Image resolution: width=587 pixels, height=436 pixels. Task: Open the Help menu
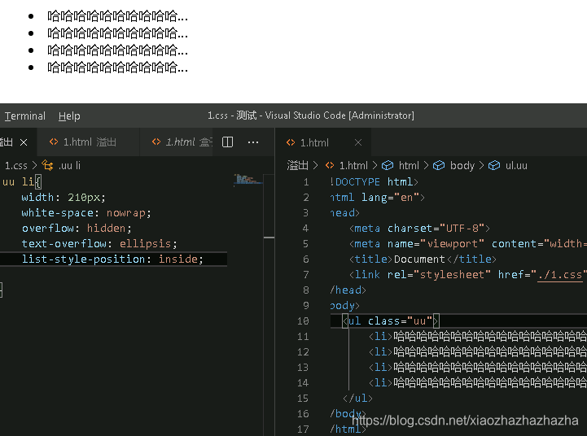[x=69, y=116]
